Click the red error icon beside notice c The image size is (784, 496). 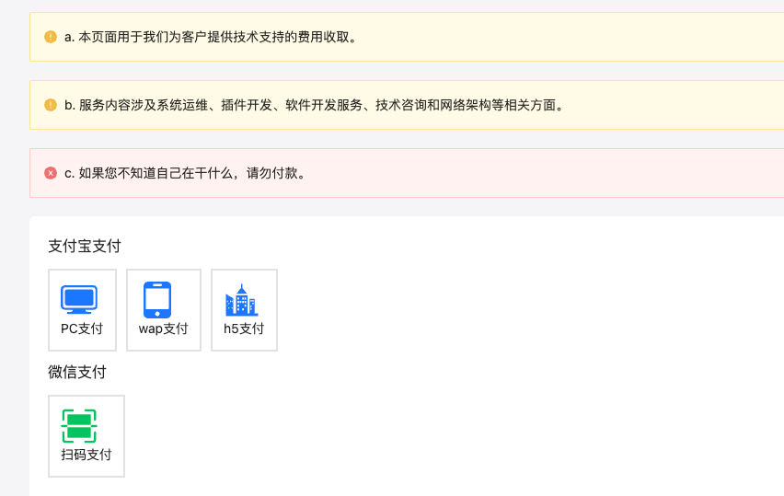[51, 173]
